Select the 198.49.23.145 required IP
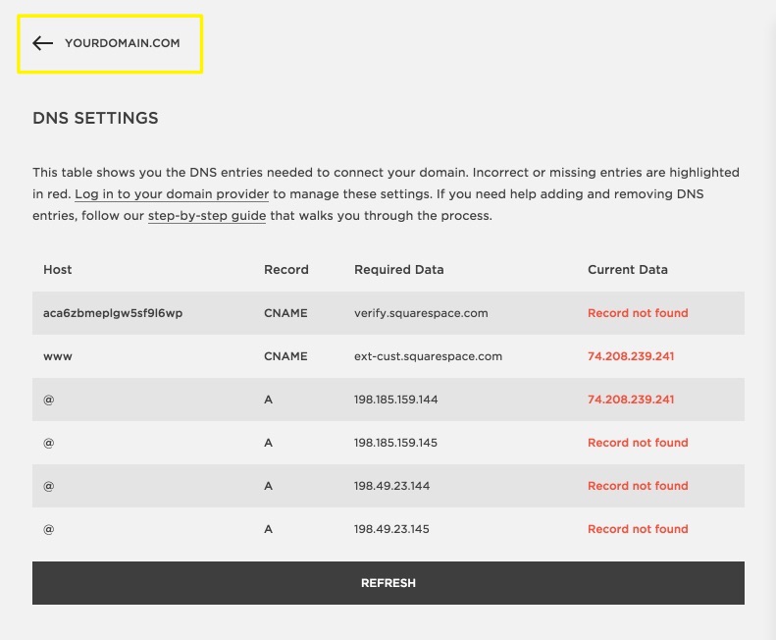Screen dimensions: 776x640 (x=391, y=529)
